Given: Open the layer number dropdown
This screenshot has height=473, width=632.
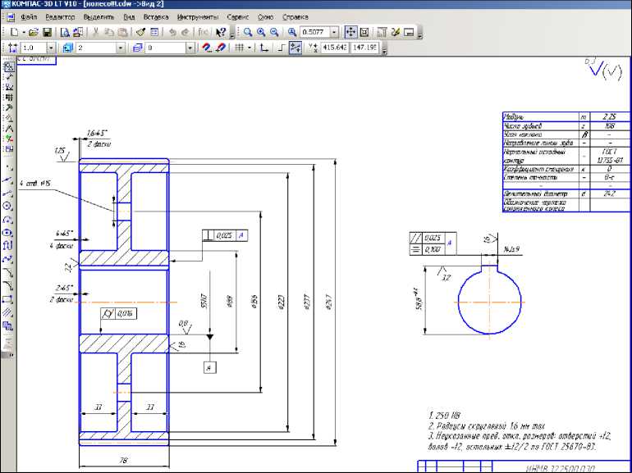Looking at the screenshot, I should click(x=190, y=48).
